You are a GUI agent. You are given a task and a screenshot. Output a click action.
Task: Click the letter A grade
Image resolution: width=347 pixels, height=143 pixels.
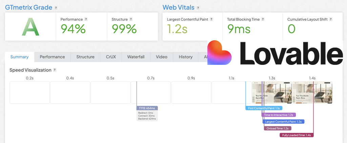click(30, 27)
